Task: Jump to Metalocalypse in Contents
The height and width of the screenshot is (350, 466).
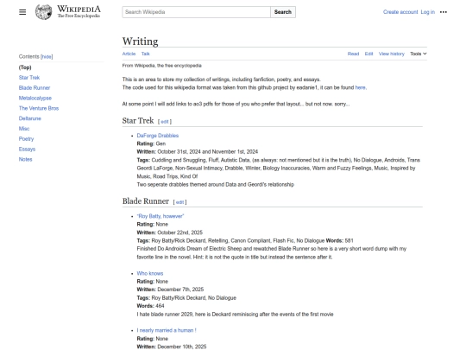Action: 35,98
